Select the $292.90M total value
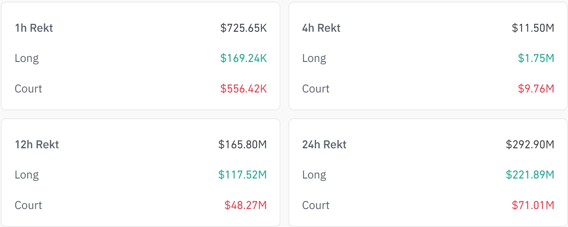Image resolution: width=568 pixels, height=227 pixels. point(530,145)
